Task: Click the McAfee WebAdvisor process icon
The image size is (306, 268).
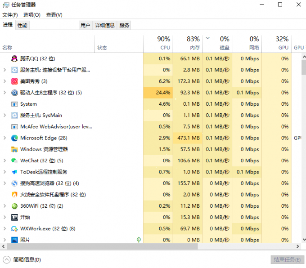Action: [14, 127]
